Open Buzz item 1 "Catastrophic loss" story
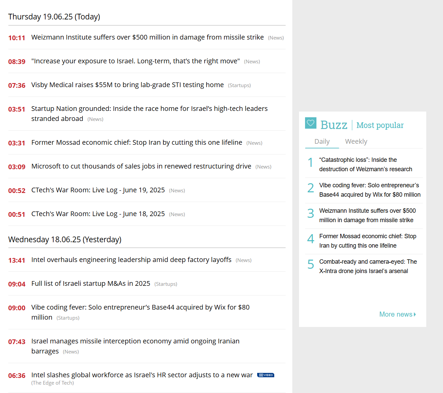The image size is (443, 393). tap(366, 165)
